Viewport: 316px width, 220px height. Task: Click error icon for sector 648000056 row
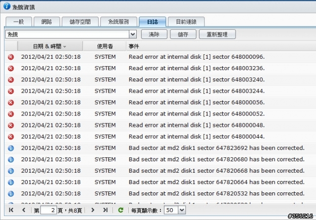[11, 103]
